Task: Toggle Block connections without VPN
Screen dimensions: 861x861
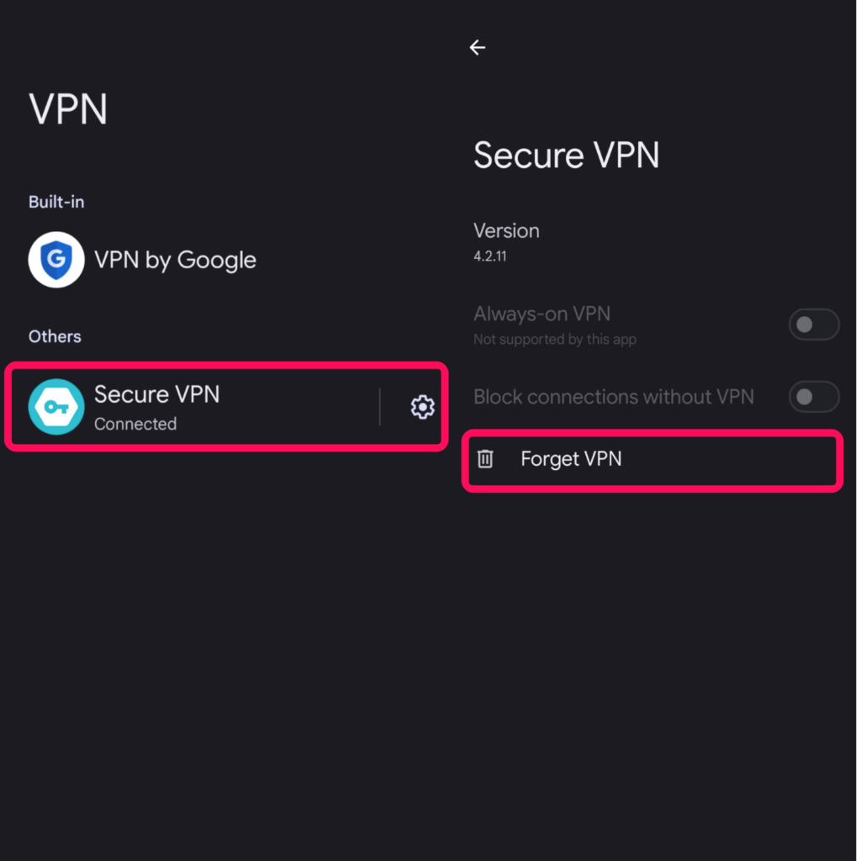Action: (x=813, y=396)
